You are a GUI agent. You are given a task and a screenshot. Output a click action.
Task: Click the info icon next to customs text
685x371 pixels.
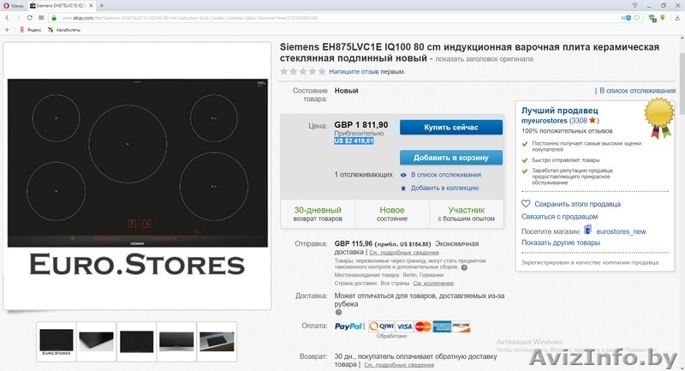coord(464,267)
